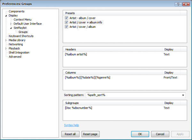Collapse the Display tree node

(6, 16)
